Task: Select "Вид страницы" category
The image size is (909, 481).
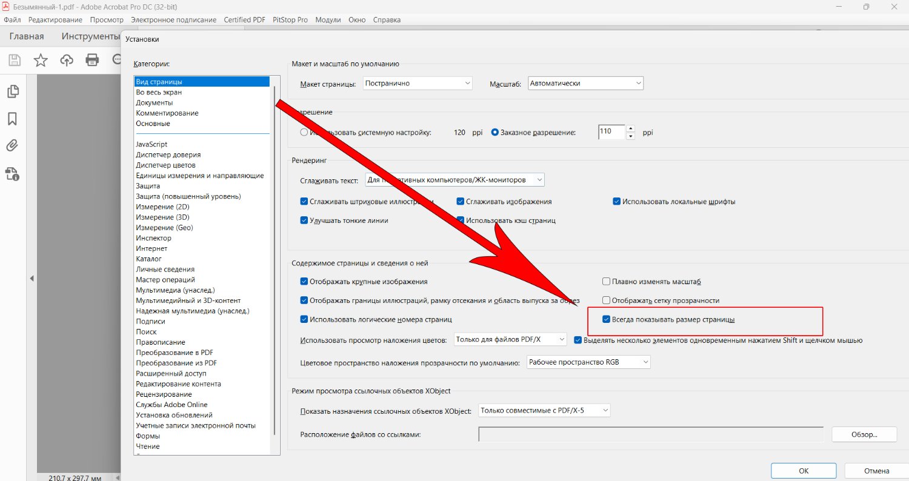Action: click(202, 82)
